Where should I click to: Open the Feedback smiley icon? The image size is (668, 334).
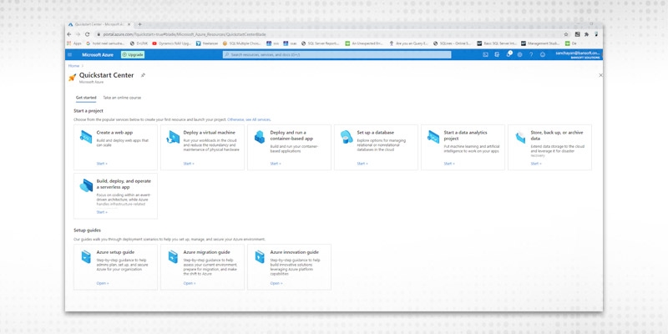pyautogui.click(x=542, y=54)
